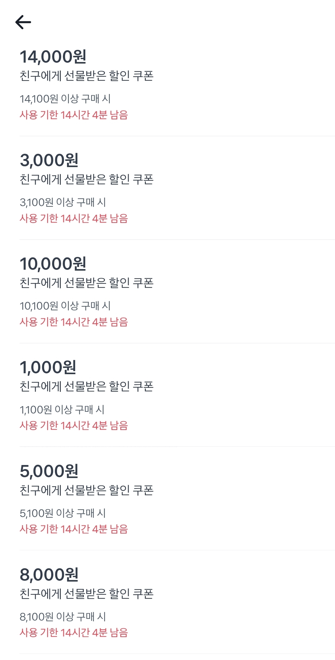Screen dimensions: 335x660
Task: Tap the 친구에게 선물받은 할인 쿠폰 label under 5,000원
Action: (x=87, y=490)
